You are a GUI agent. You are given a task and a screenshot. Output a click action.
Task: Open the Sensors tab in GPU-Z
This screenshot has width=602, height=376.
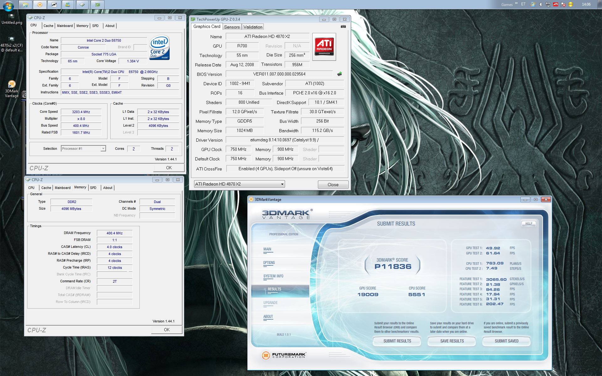tap(232, 27)
